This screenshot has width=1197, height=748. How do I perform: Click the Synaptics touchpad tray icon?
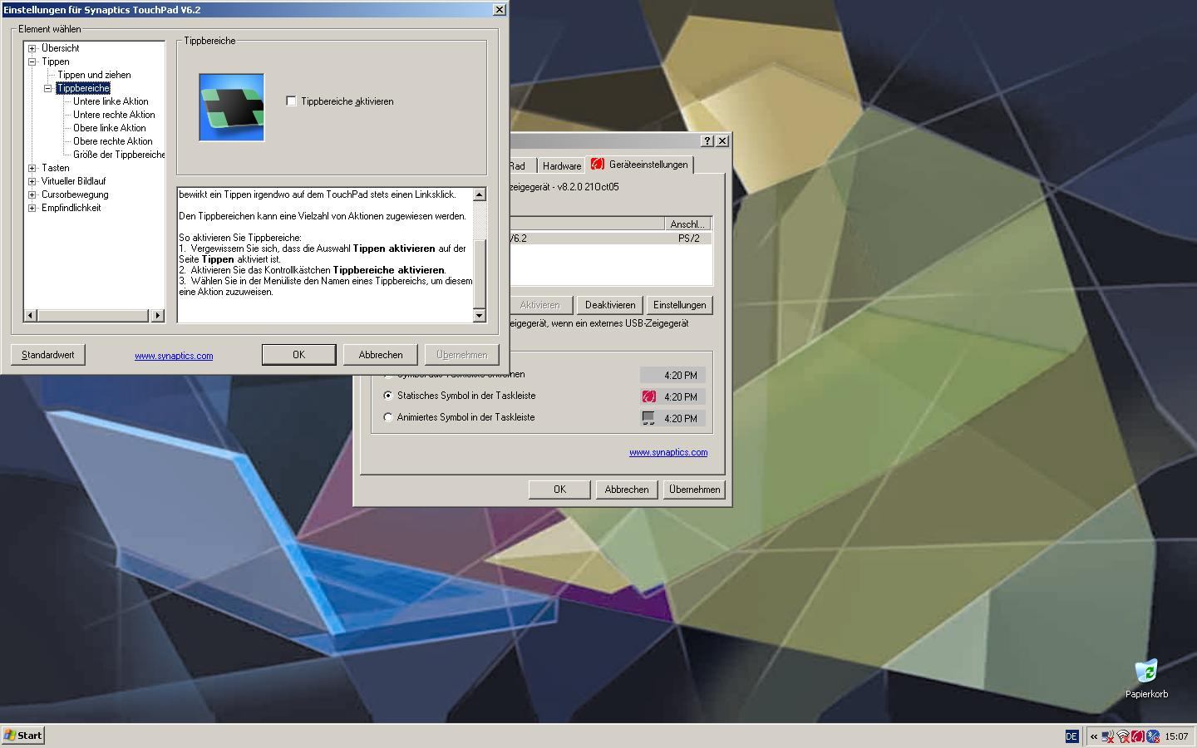point(1137,736)
